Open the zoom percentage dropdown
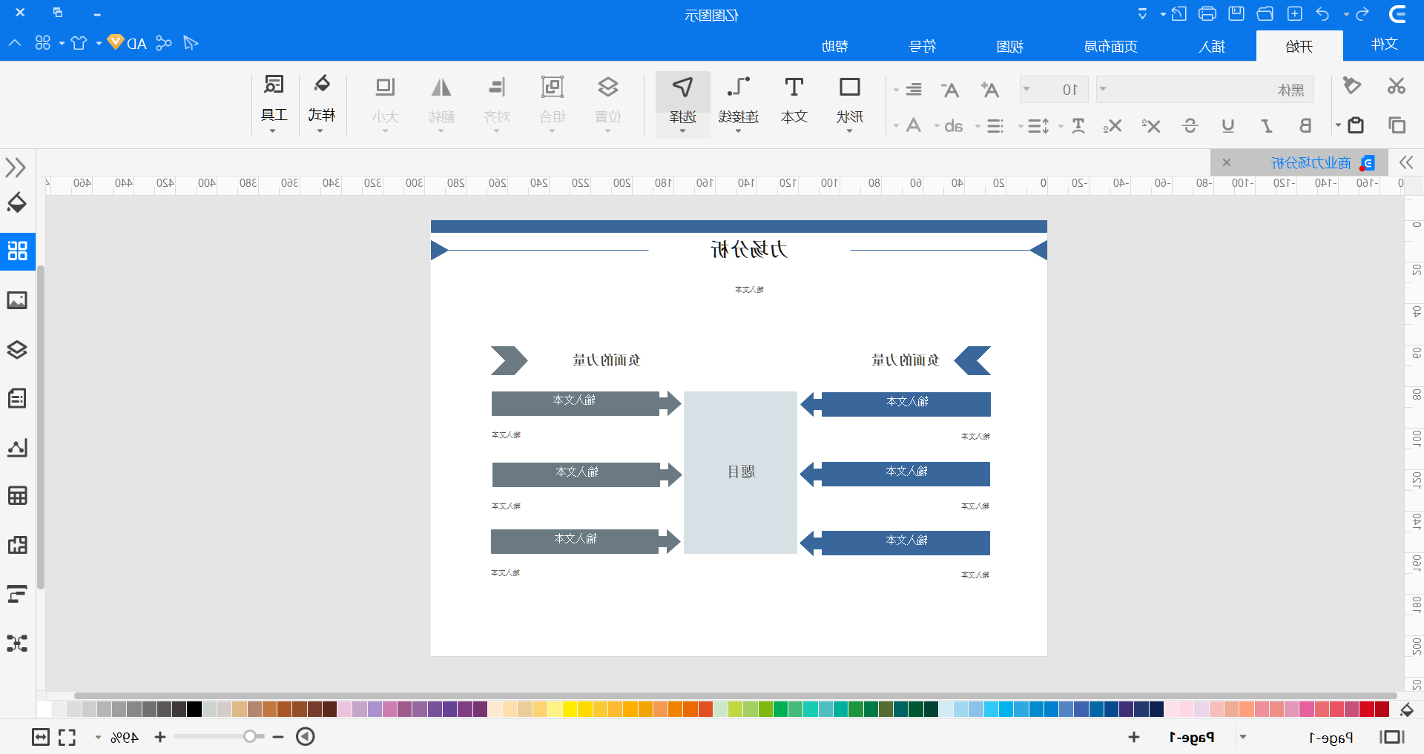The image size is (1424, 754). coord(98,738)
